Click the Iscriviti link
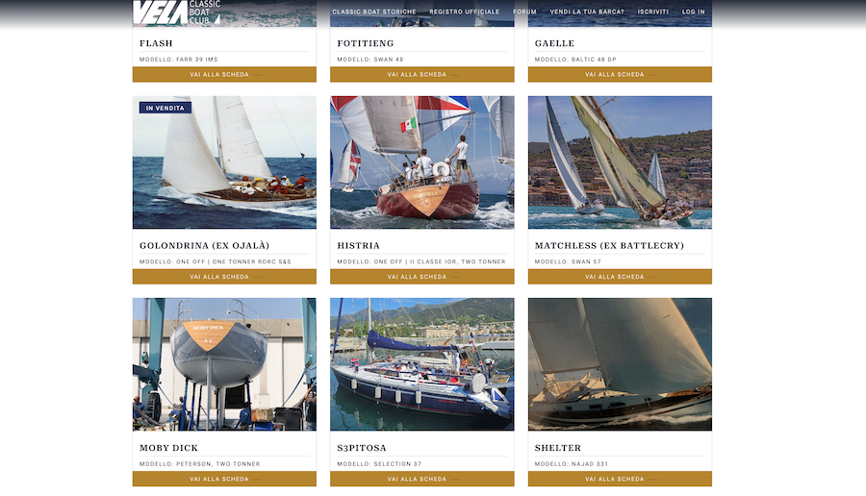866x496 pixels. [652, 12]
